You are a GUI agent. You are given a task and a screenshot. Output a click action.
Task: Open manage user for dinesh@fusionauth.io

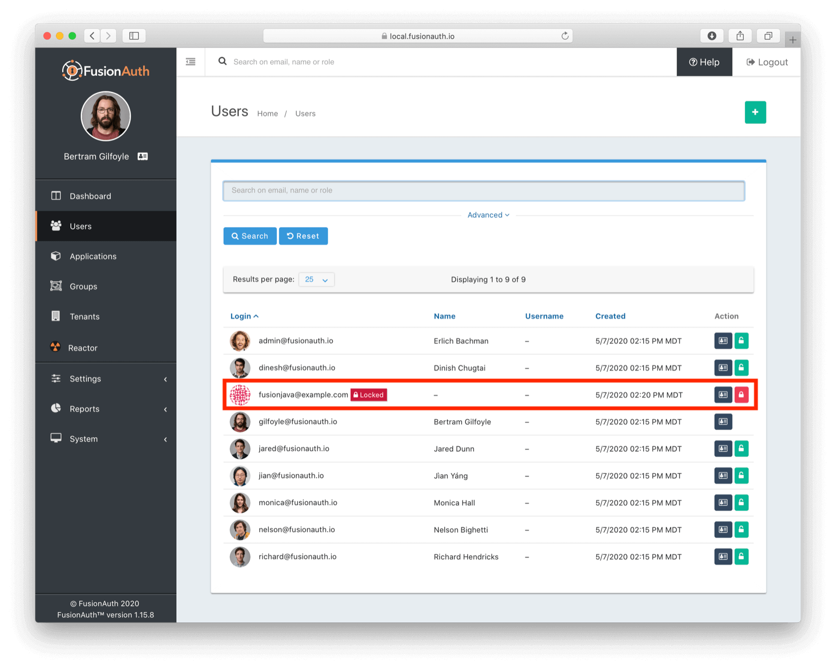click(x=723, y=368)
